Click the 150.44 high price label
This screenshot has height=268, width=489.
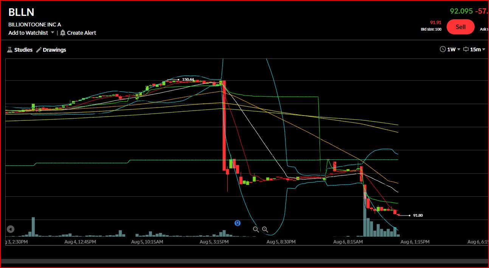click(x=188, y=80)
